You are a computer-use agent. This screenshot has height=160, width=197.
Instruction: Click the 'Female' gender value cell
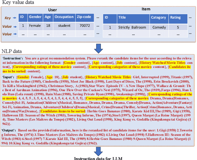point(35,26)
